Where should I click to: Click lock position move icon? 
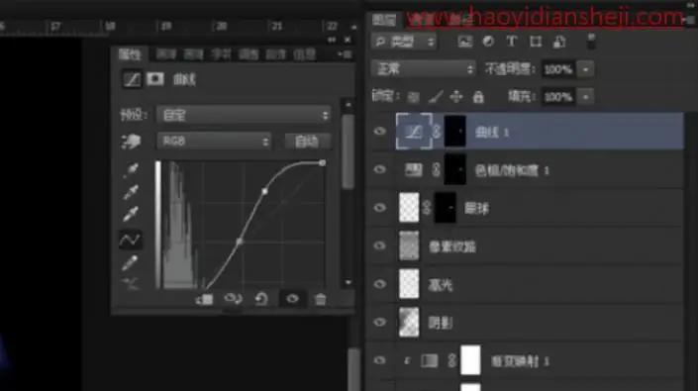click(456, 97)
